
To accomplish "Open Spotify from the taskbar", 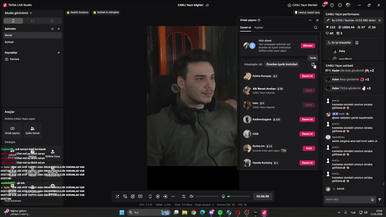I will [x=220, y=212].
